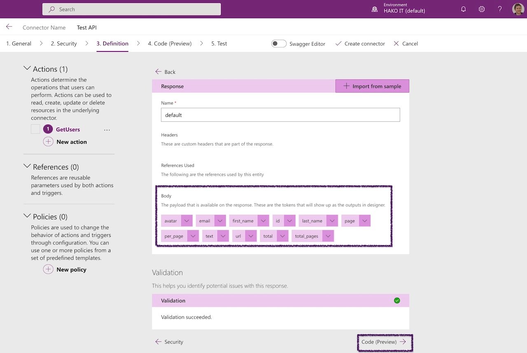Screen dimensions: 527x353
Task: Open the avatar token dropdown
Action: pyautogui.click(x=187, y=221)
